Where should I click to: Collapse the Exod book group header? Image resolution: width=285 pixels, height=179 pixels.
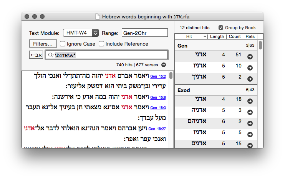point(216,90)
